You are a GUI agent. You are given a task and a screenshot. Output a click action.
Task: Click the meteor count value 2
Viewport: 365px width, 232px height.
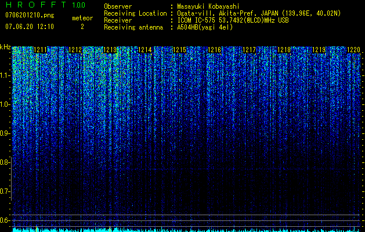coord(82,27)
